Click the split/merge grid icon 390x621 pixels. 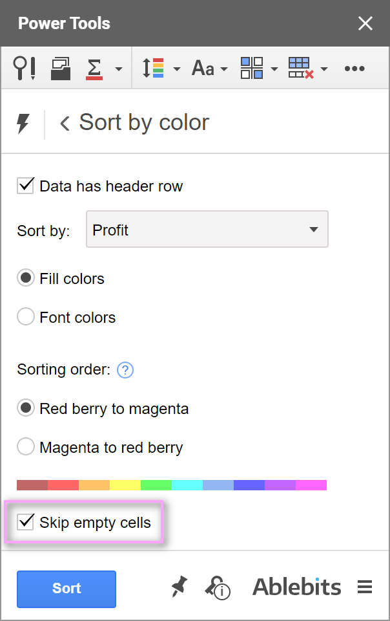point(252,68)
